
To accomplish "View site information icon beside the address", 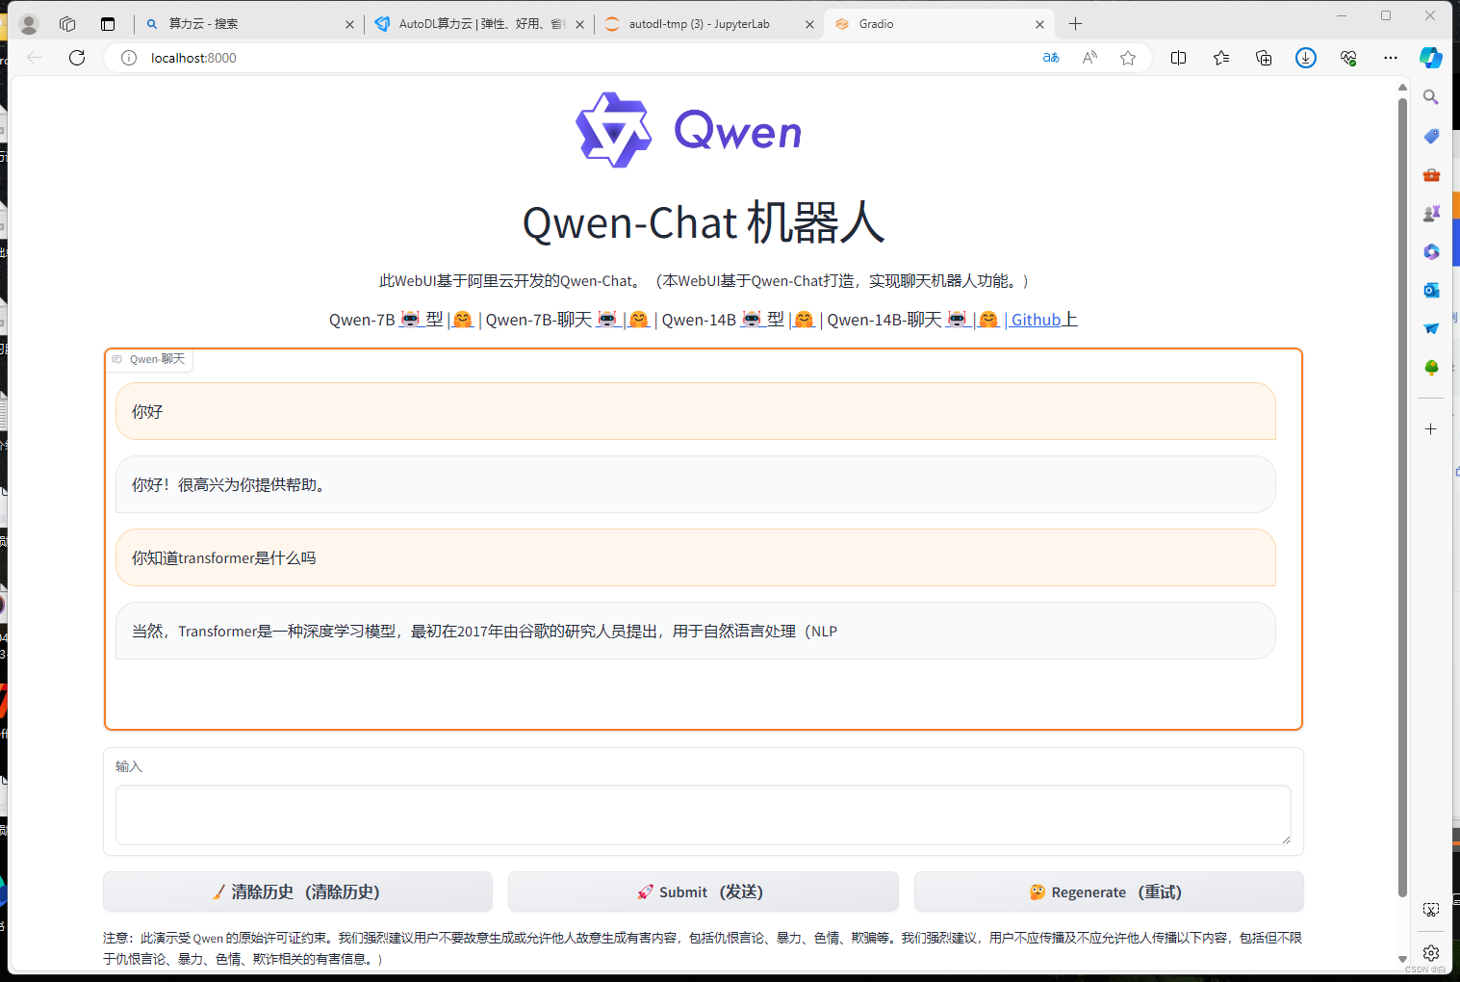I will pyautogui.click(x=128, y=58).
